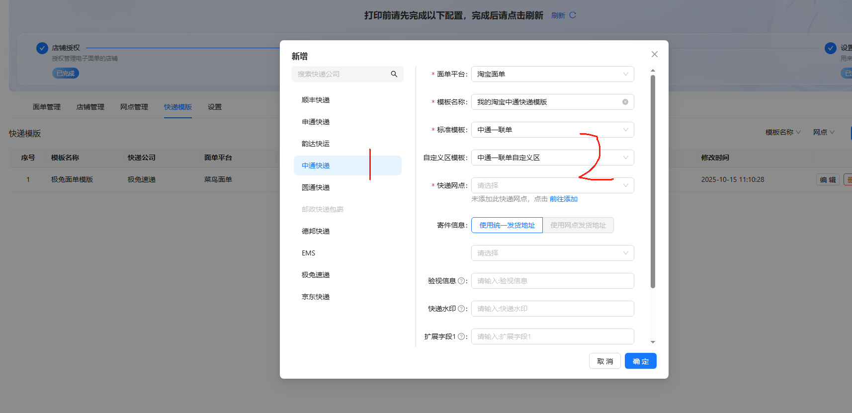
Task: Open help for 快递水印 field
Action: click(x=461, y=309)
